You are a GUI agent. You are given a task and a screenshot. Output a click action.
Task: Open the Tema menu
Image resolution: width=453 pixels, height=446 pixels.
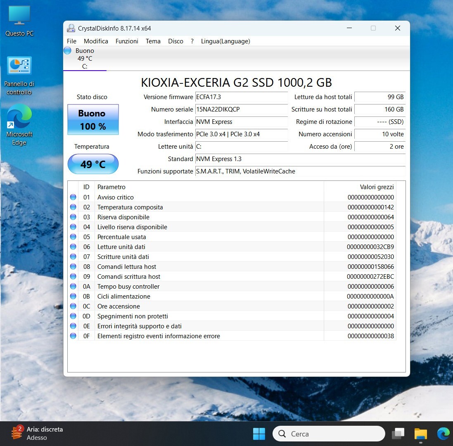(x=153, y=41)
